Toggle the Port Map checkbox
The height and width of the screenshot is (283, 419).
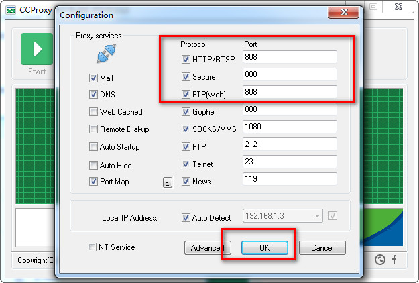93,182
